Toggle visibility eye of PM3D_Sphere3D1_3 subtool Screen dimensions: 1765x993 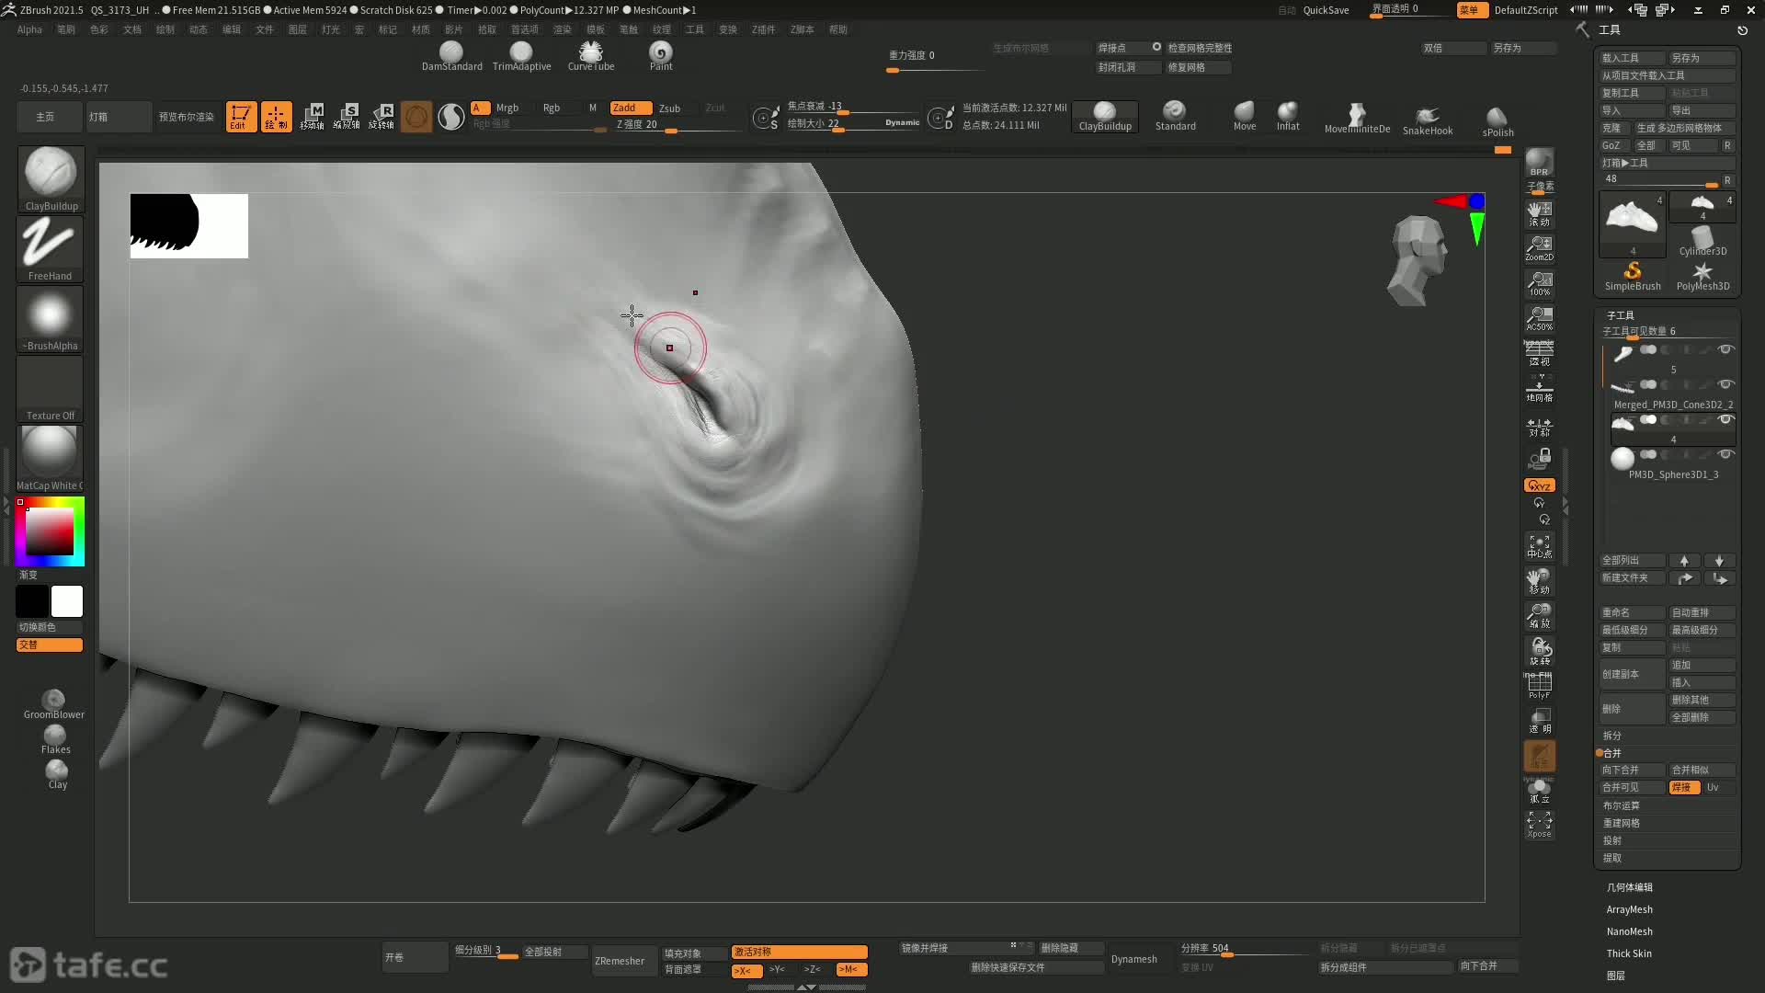tap(1725, 454)
